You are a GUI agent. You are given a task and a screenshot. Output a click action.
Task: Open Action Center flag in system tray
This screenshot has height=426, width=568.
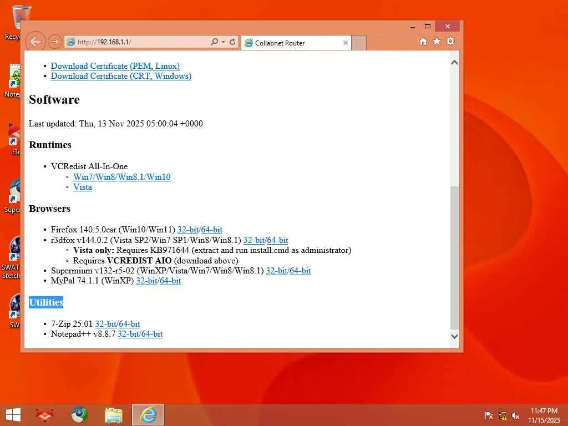489,415
